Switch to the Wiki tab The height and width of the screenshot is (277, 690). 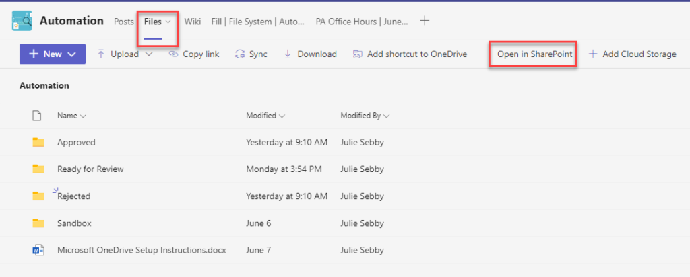193,21
